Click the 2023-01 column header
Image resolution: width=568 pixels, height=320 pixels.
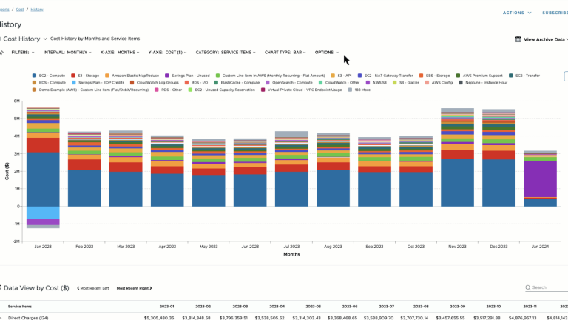pyautogui.click(x=166, y=307)
